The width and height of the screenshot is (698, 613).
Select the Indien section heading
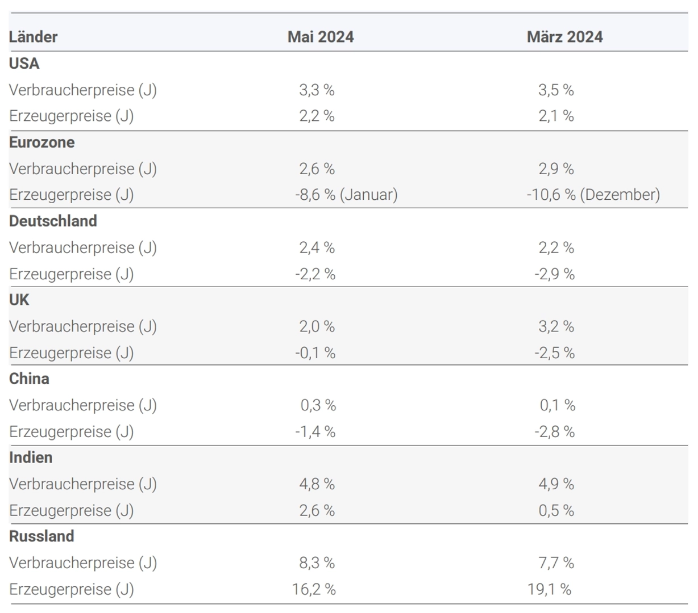[x=31, y=457]
